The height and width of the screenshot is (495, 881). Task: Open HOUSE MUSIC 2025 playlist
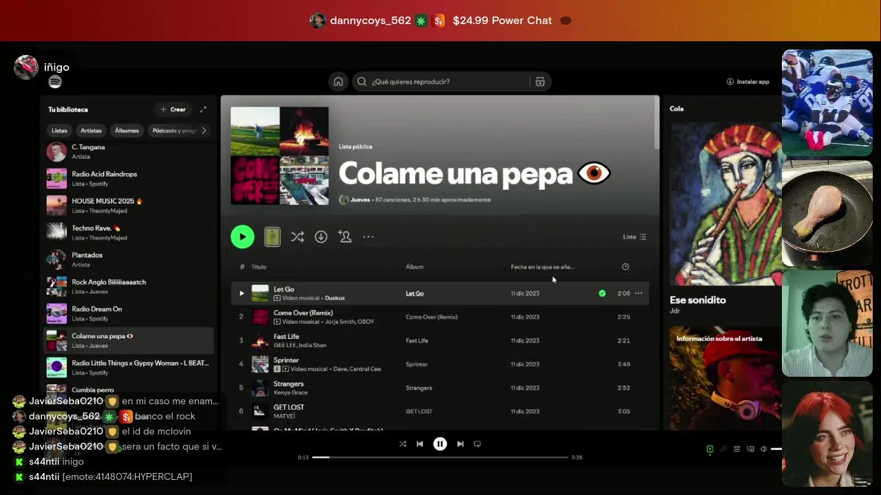pos(129,206)
